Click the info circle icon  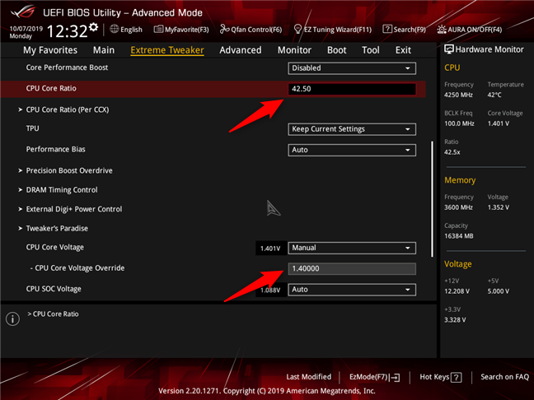tap(12, 319)
